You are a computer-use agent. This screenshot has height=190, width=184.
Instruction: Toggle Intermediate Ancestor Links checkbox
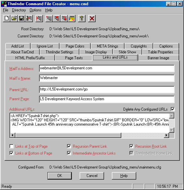[69, 153]
